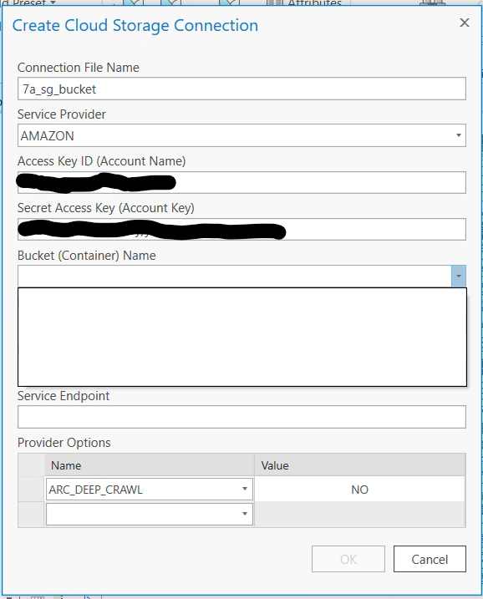The image size is (483, 599).
Task: Select the AMAZON service provider box
Action: coord(241,135)
